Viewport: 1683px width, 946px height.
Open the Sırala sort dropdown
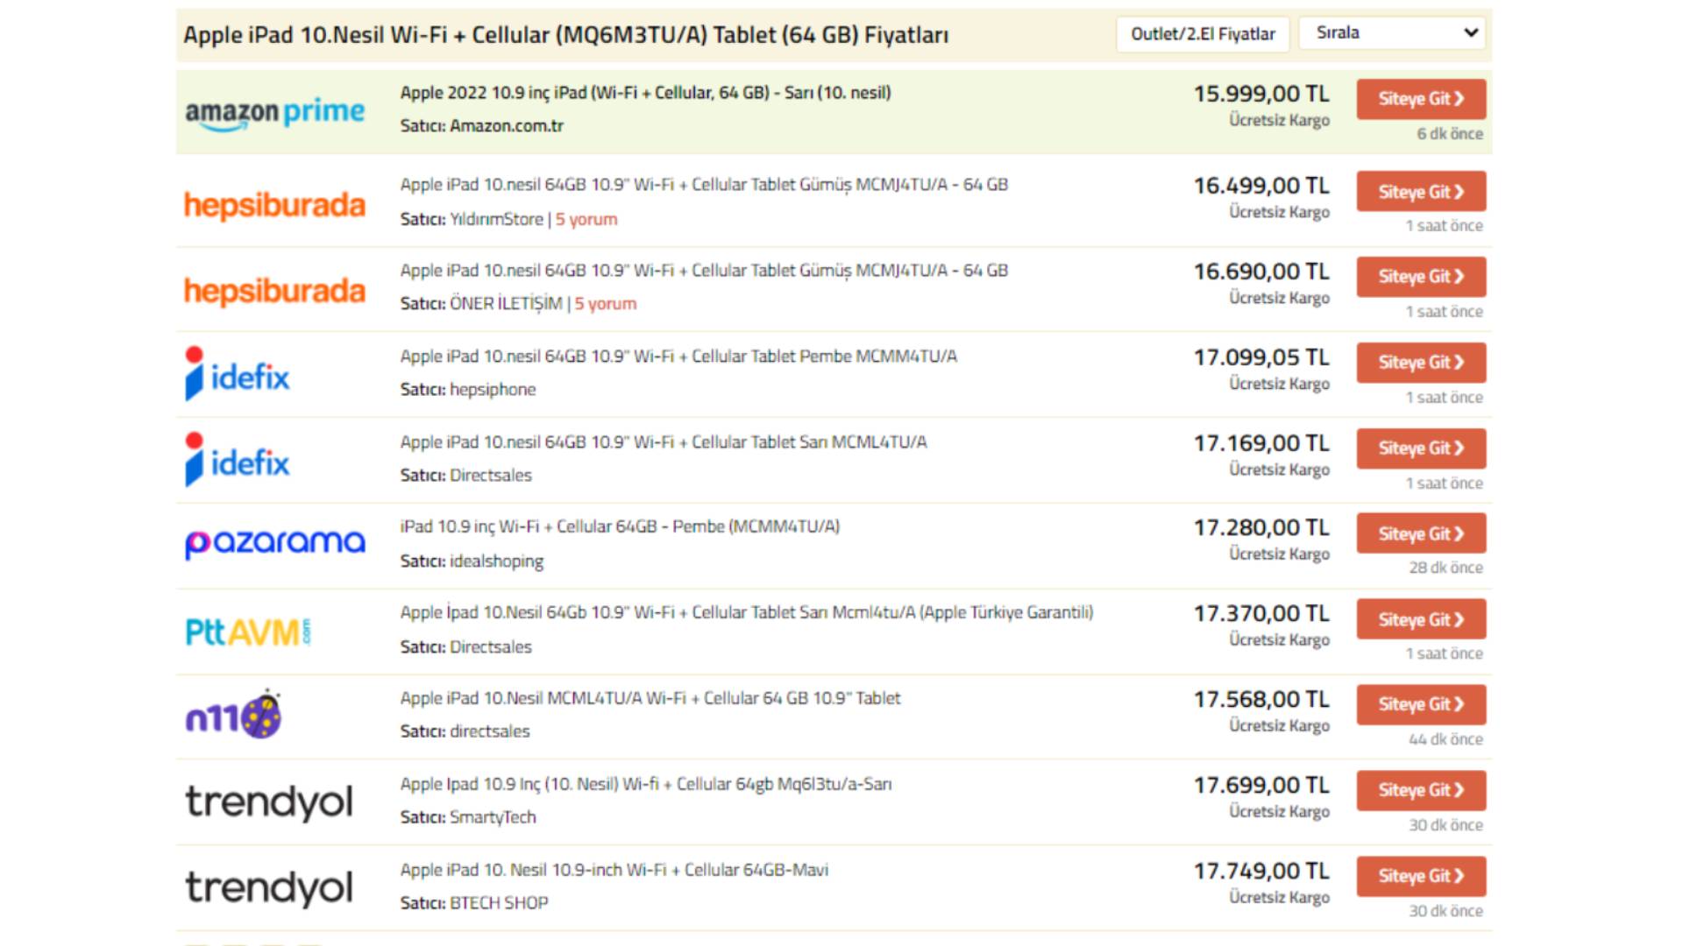pyautogui.click(x=1392, y=33)
